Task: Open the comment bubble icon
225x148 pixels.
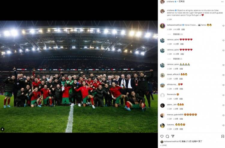Action: 167,136
